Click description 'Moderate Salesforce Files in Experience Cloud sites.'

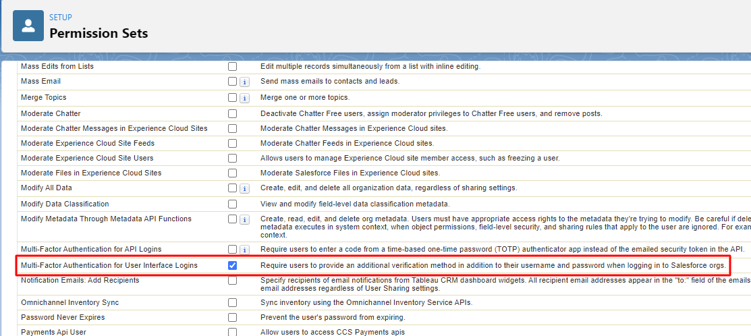tap(350, 173)
